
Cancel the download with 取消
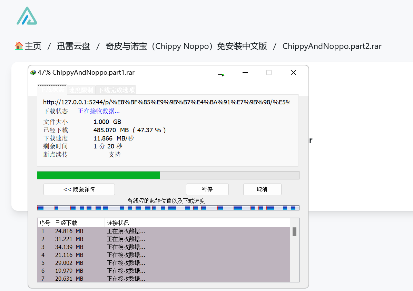(262, 189)
